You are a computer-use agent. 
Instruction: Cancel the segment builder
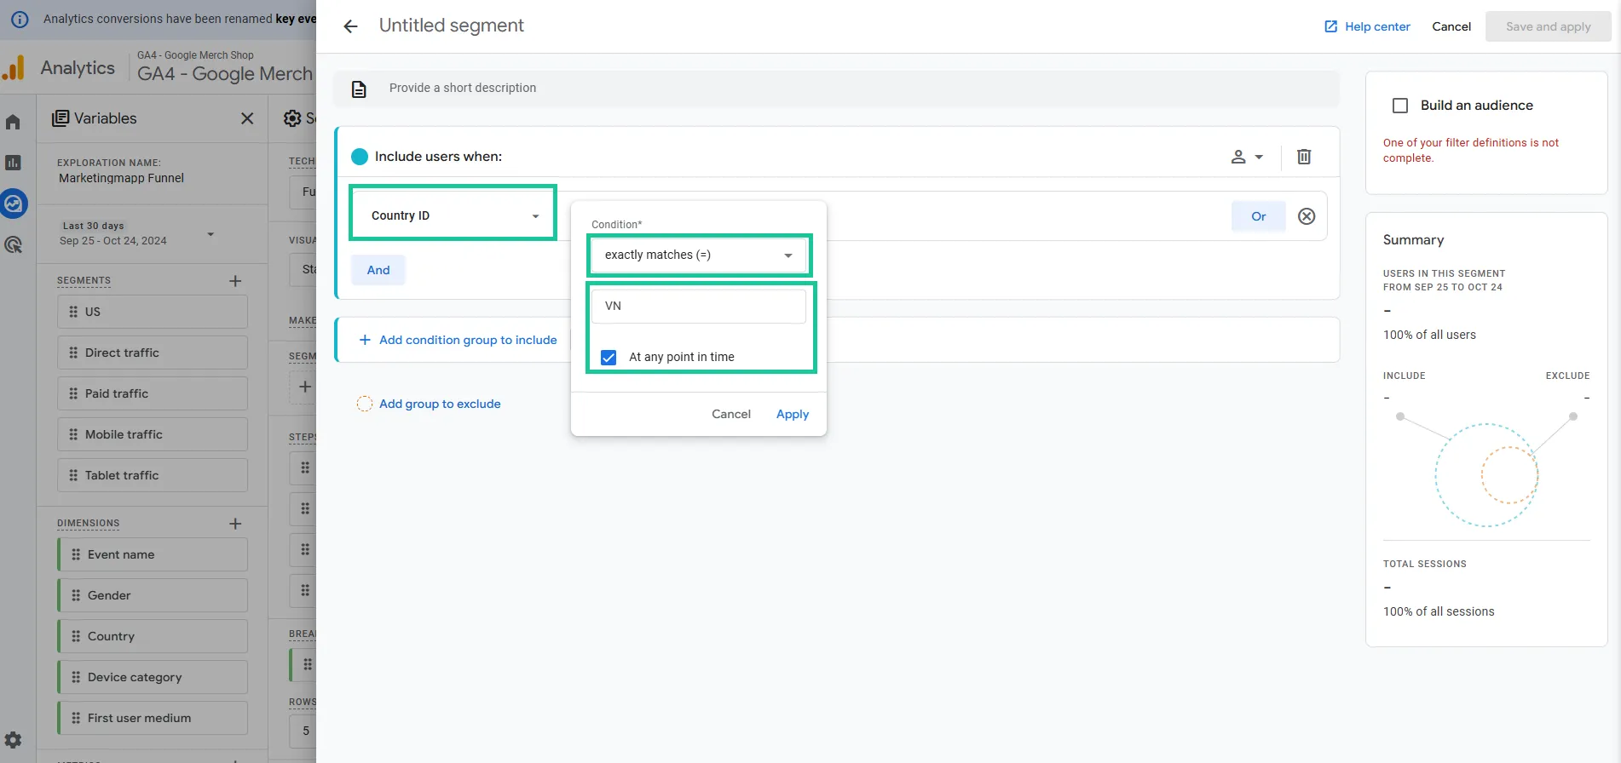point(1451,26)
